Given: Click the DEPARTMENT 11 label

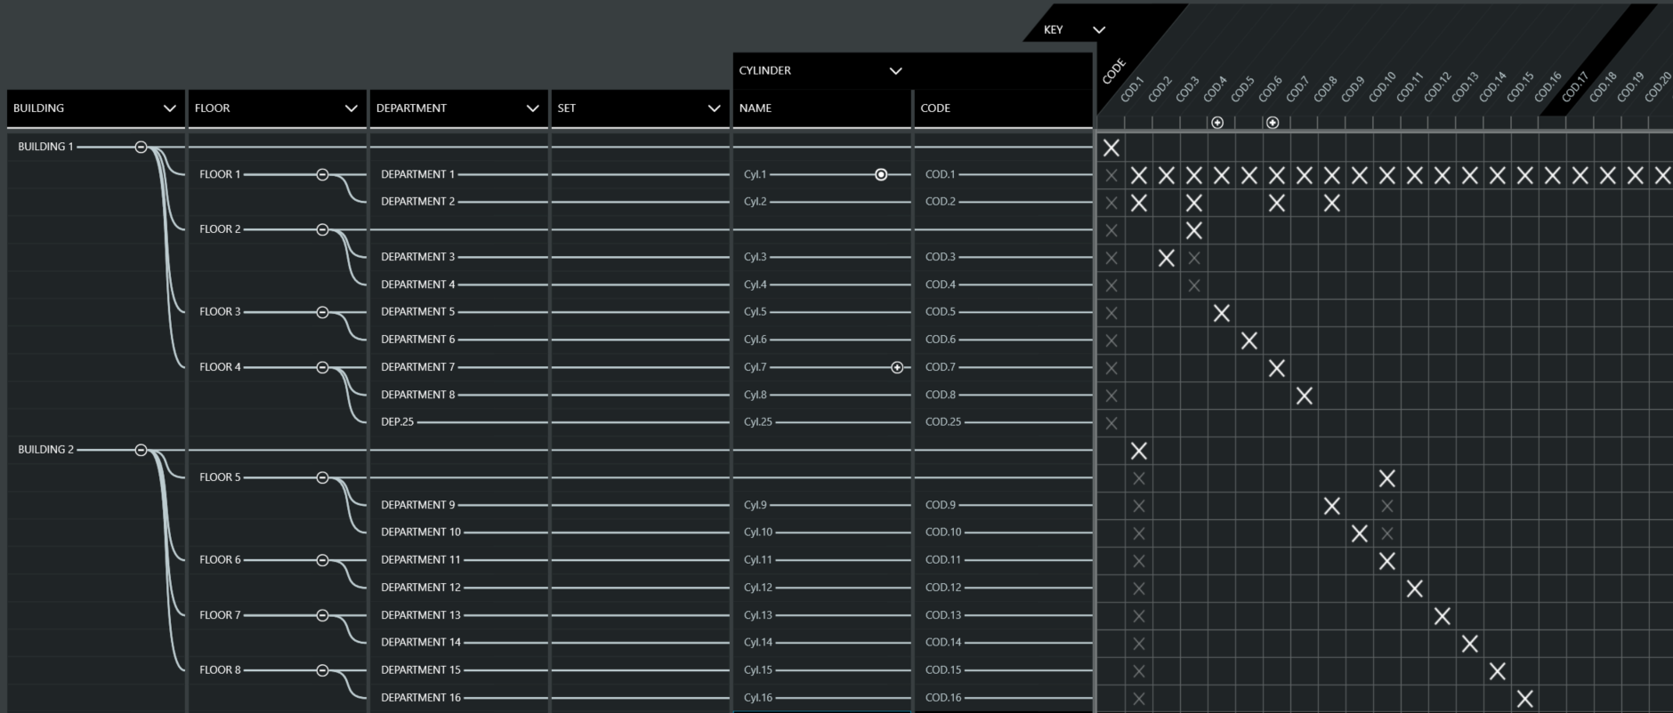Looking at the screenshot, I should point(420,560).
